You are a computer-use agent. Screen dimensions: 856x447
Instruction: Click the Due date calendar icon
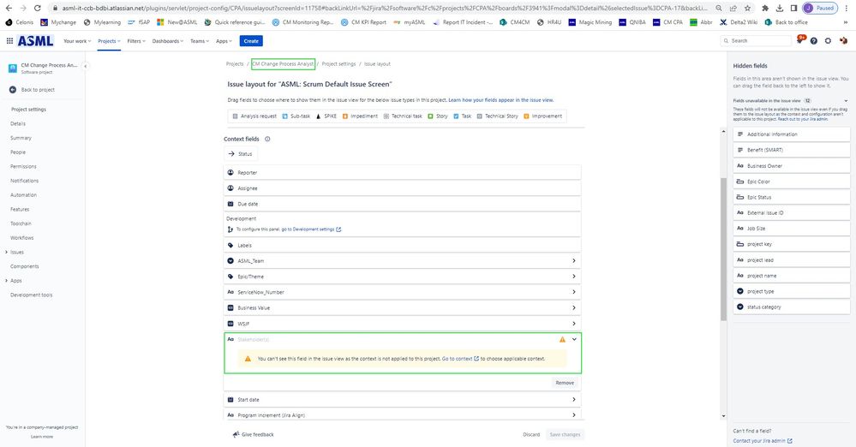[x=230, y=204]
